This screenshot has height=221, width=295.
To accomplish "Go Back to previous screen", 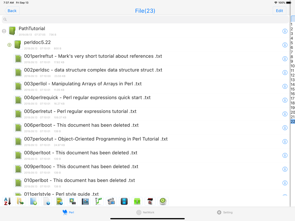I will coord(12,11).
